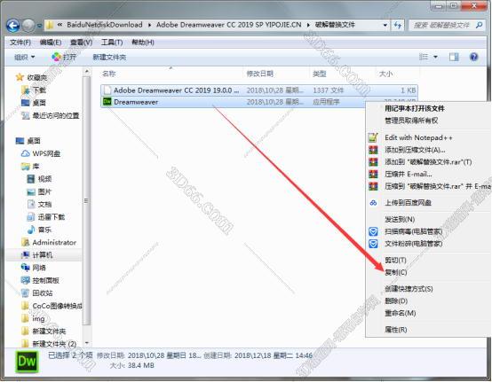
Task: Open recent locations dropdown beside nav arrows
Action: [x=40, y=26]
